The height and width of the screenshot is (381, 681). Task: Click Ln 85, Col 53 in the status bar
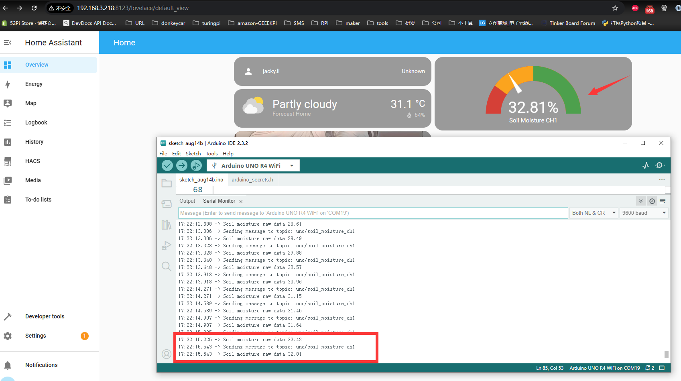point(550,368)
